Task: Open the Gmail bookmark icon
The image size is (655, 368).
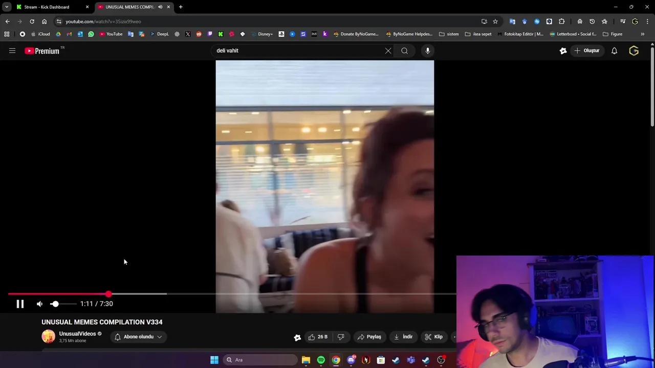Action: (69, 34)
